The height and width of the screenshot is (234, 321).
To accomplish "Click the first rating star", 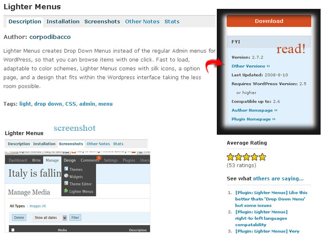I will [231, 157].
